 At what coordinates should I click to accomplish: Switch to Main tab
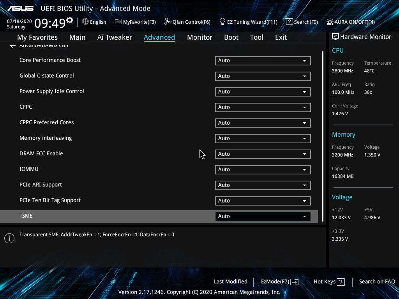(x=78, y=37)
